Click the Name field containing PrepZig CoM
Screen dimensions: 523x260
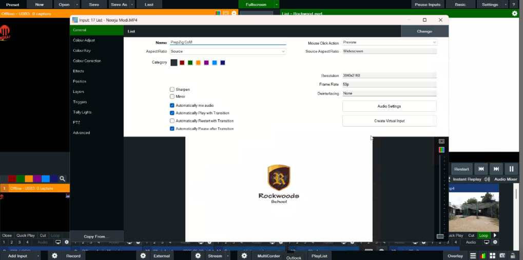pyautogui.click(x=228, y=43)
